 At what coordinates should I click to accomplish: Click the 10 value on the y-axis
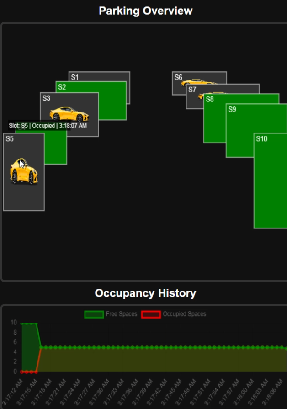(x=14, y=322)
